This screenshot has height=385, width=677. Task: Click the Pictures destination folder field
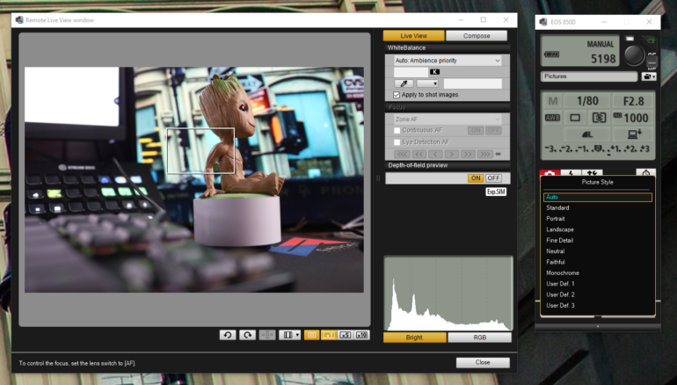pos(589,76)
